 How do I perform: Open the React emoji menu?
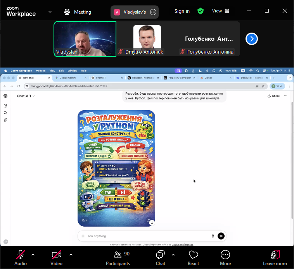pyautogui.click(x=193, y=257)
